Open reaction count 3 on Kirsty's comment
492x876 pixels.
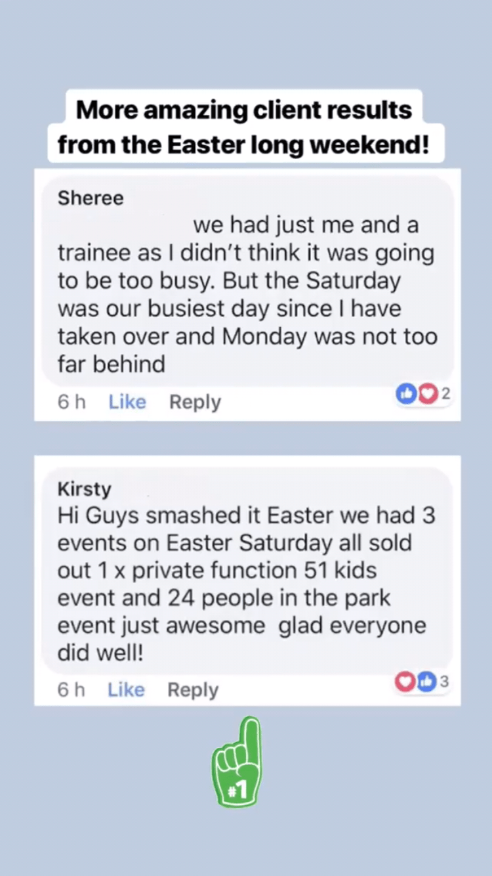pyautogui.click(x=444, y=682)
